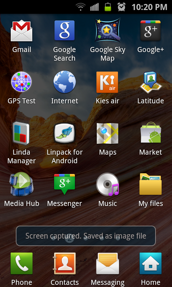This screenshot has width=172, height=287.
Task: Tap the Home dock button
Action: (150, 263)
